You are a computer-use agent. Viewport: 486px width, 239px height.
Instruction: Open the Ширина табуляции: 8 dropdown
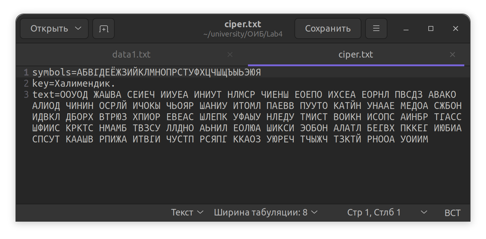coord(266,213)
